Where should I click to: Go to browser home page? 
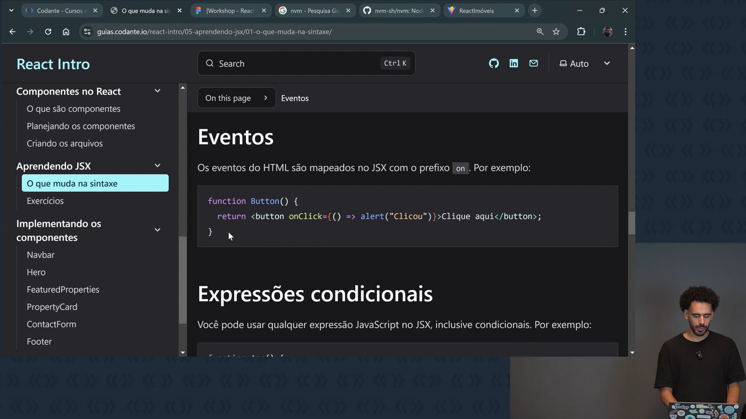66,32
